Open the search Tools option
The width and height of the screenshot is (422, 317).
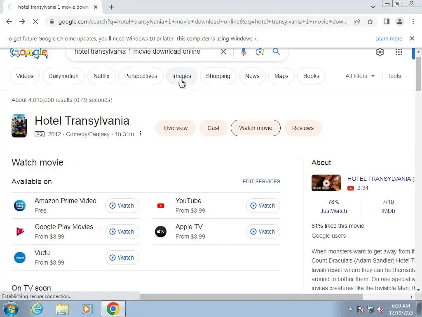pyautogui.click(x=394, y=76)
